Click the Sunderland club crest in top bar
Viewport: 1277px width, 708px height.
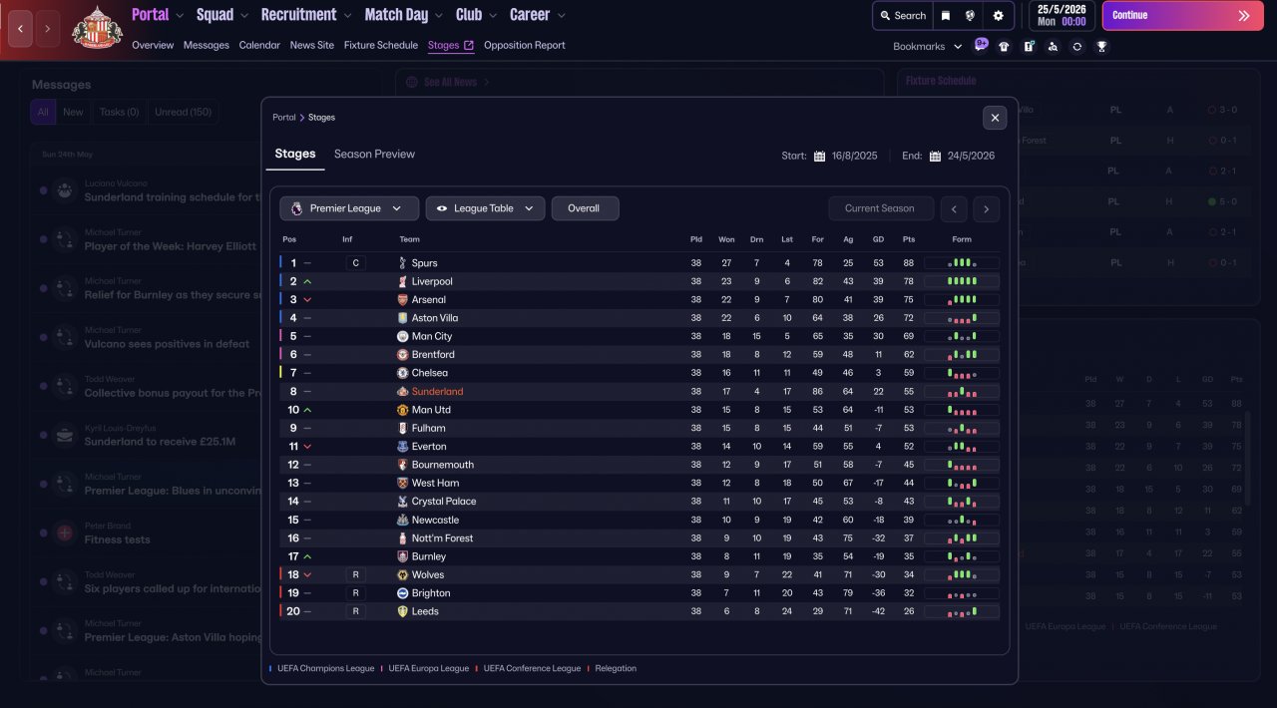(97, 29)
